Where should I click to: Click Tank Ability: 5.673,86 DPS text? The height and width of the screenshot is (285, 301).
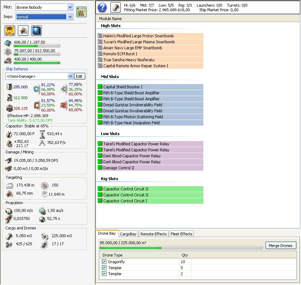30,120
